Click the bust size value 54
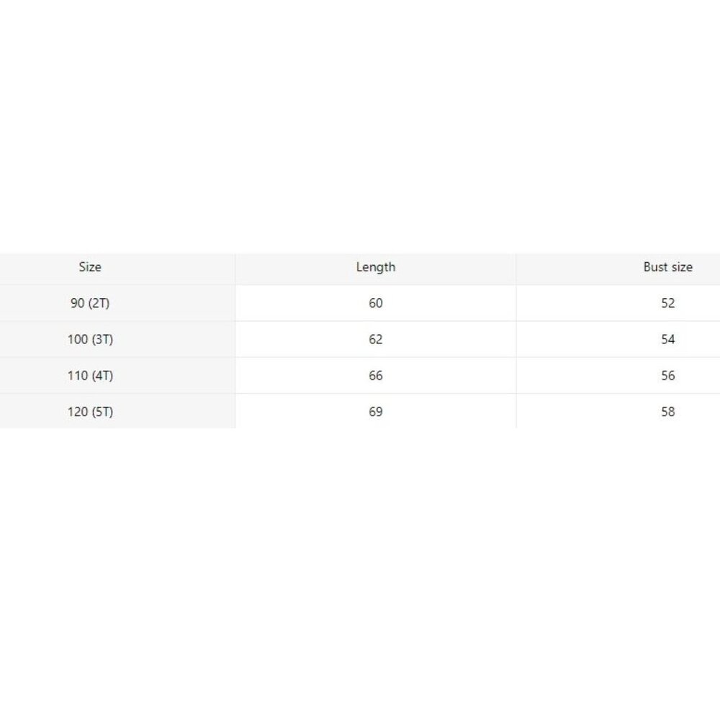Image resolution: width=720 pixels, height=720 pixels. [x=667, y=339]
